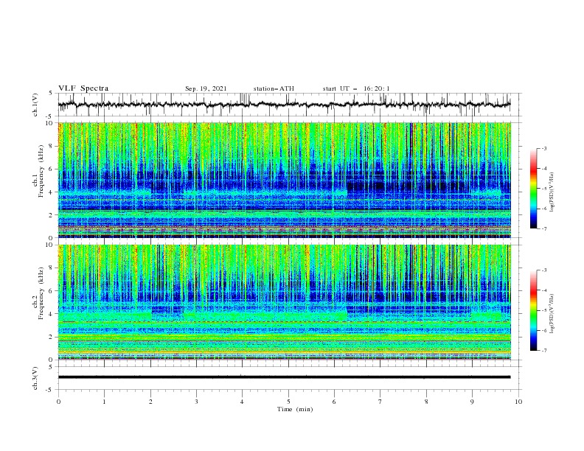
Task: Click the ch.1 spectrogram panel
Action: [x=285, y=180]
